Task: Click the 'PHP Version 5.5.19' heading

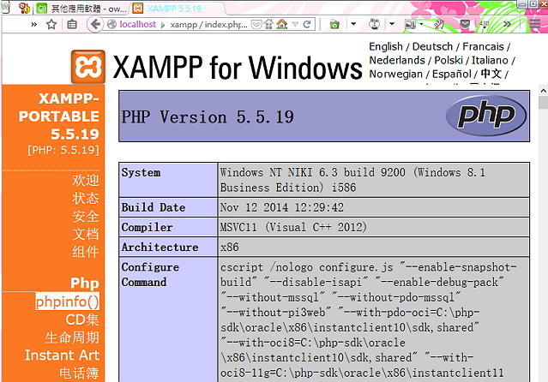Action: pyautogui.click(x=208, y=116)
